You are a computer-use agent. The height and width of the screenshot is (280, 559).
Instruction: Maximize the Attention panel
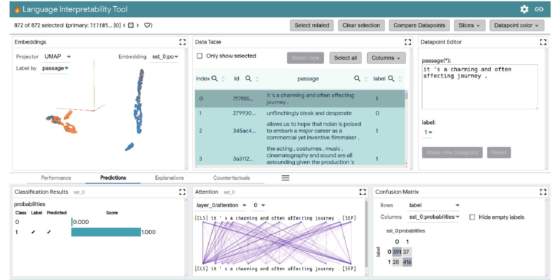tap(363, 192)
